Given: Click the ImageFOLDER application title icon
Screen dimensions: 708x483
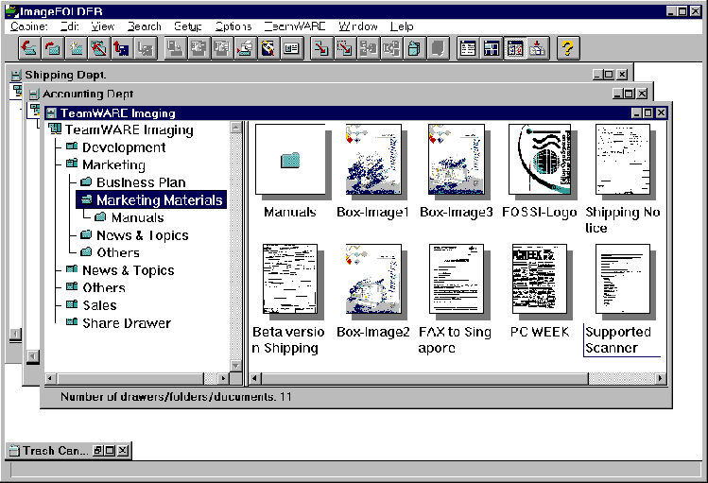Looking at the screenshot, I should pyautogui.click(x=11, y=10).
